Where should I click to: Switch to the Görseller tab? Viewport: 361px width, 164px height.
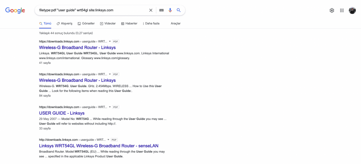[x=86, y=23]
